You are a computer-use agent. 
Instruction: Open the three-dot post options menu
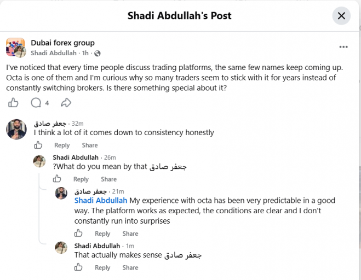(x=343, y=47)
